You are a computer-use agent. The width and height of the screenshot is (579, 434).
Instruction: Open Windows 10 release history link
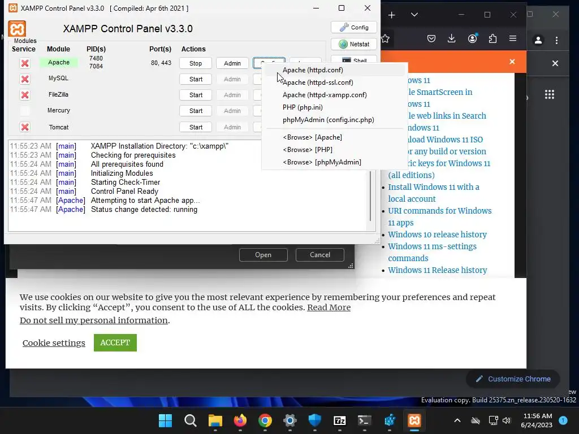coord(437,235)
